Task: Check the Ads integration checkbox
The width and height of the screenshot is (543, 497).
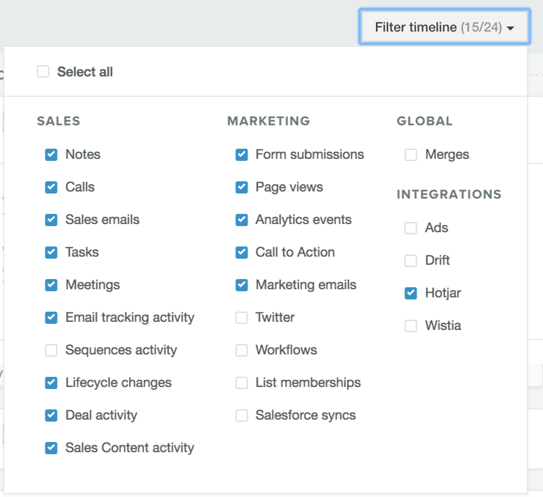Action: [411, 228]
